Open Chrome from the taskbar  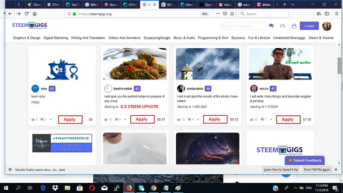(x=153, y=188)
